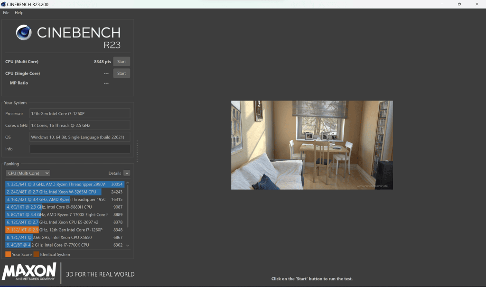Click the MAXON logo at bottom left
The image size is (486, 287).
29,272
